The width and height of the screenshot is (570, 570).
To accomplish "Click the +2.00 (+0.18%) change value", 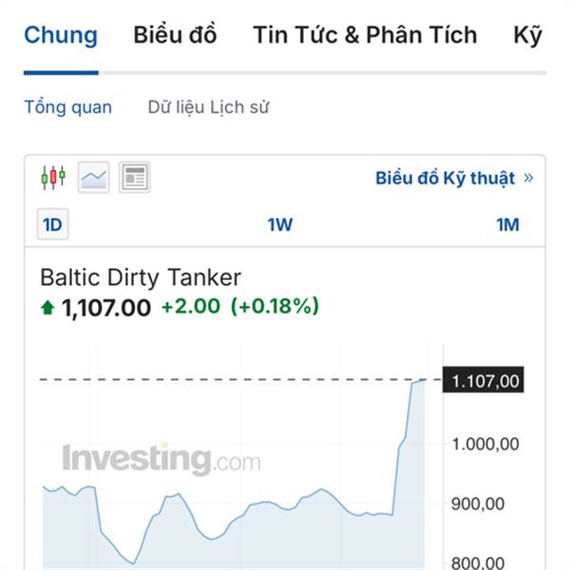I will 239,307.
